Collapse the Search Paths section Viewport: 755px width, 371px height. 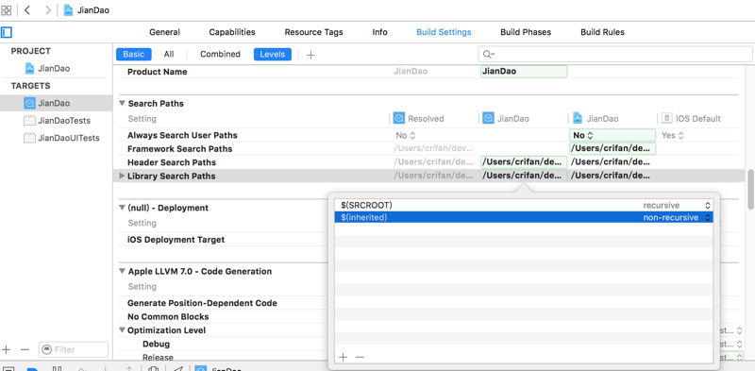click(x=123, y=103)
